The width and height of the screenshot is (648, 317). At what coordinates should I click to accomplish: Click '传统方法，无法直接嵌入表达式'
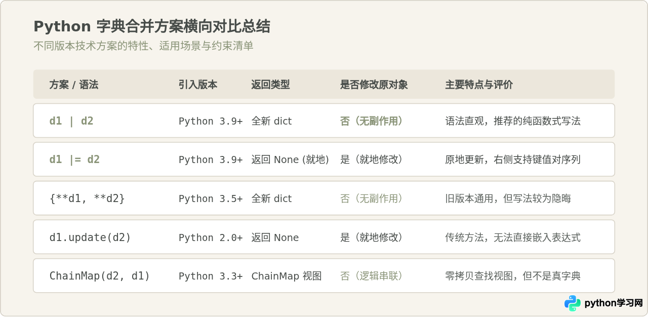[513, 237]
